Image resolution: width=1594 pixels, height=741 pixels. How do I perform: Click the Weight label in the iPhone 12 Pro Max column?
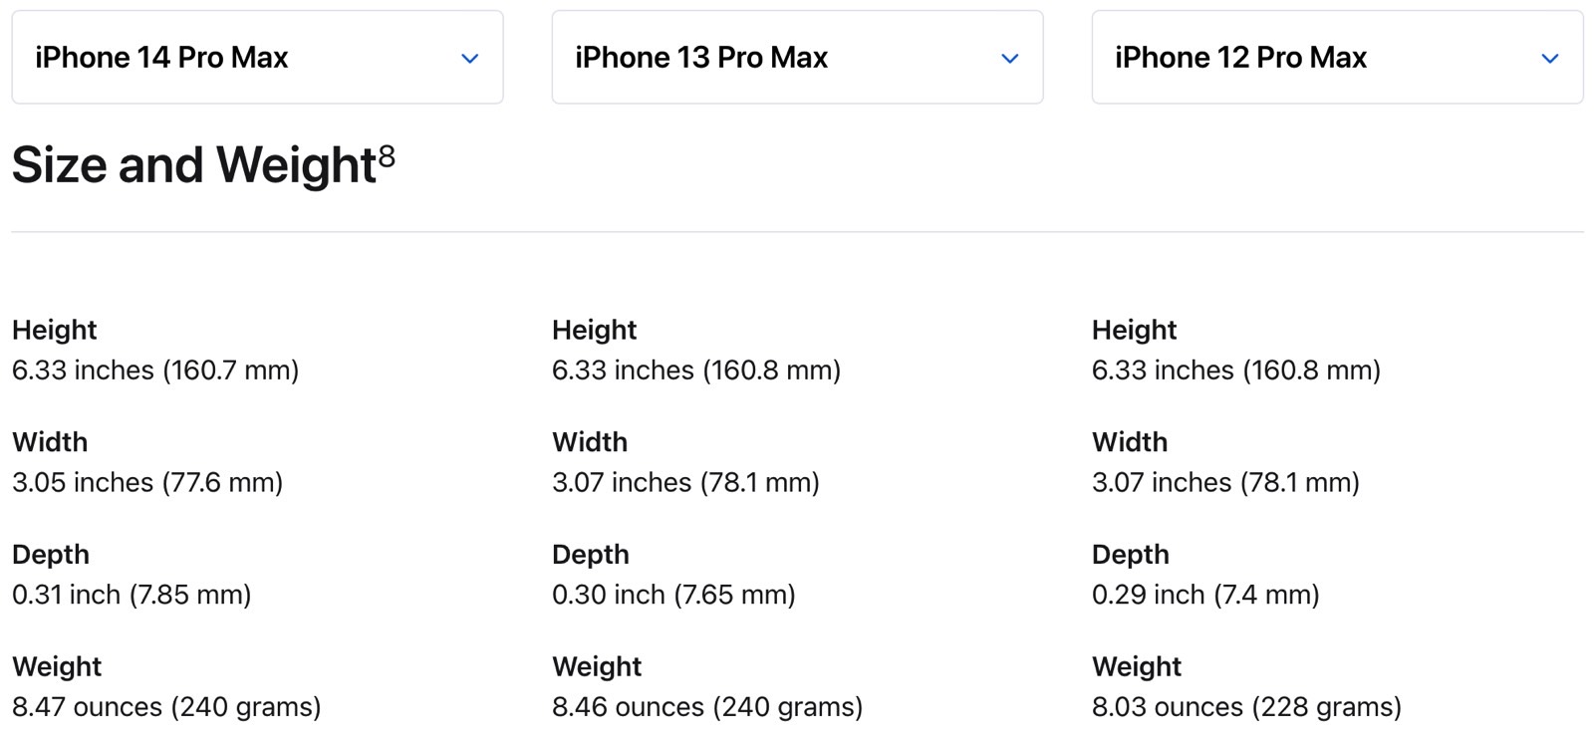click(1137, 666)
